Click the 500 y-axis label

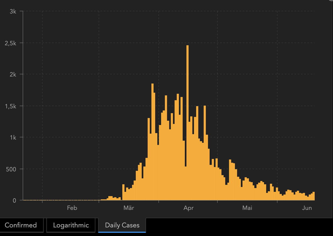point(11,169)
